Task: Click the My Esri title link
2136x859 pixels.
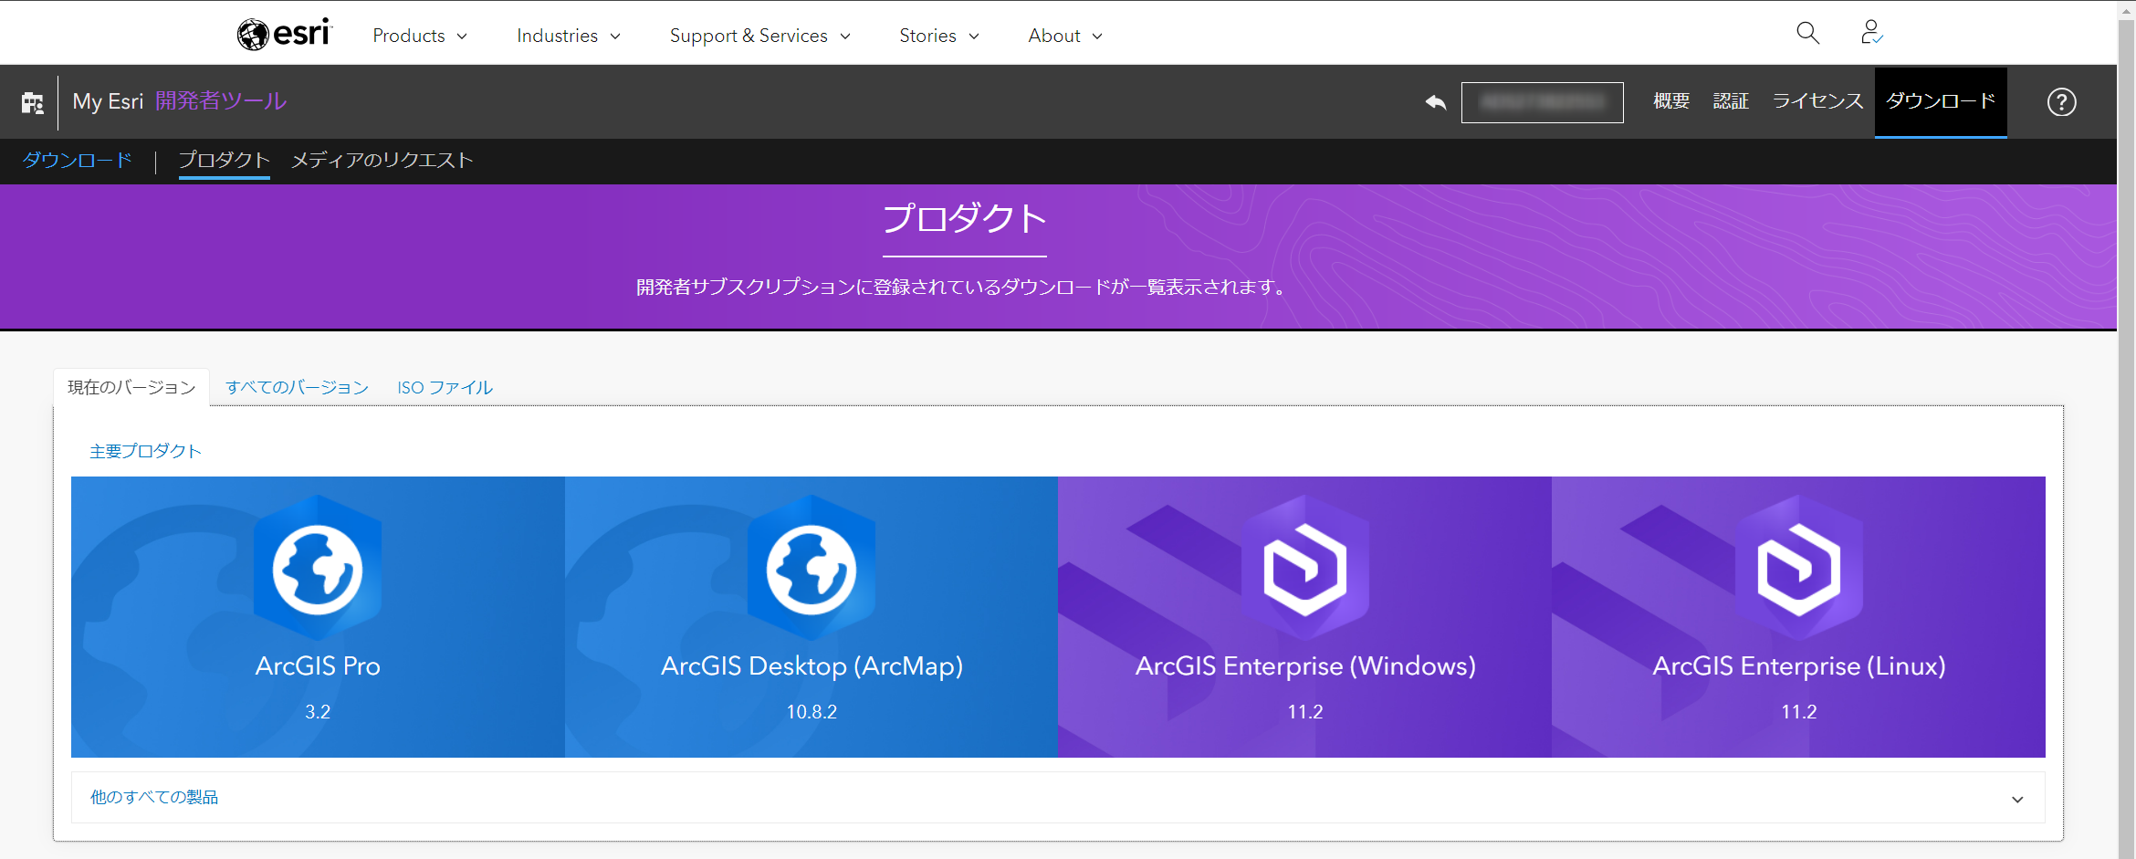Action: [x=108, y=101]
